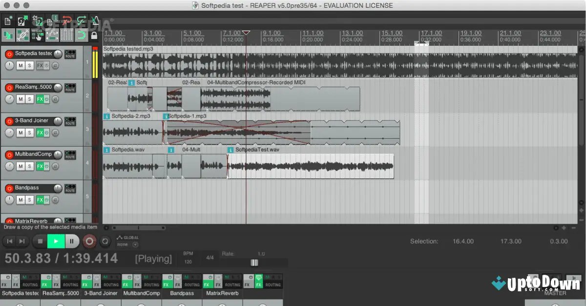Open an existing project using the Open icon
Screen dimensions: 586x306
21,20
